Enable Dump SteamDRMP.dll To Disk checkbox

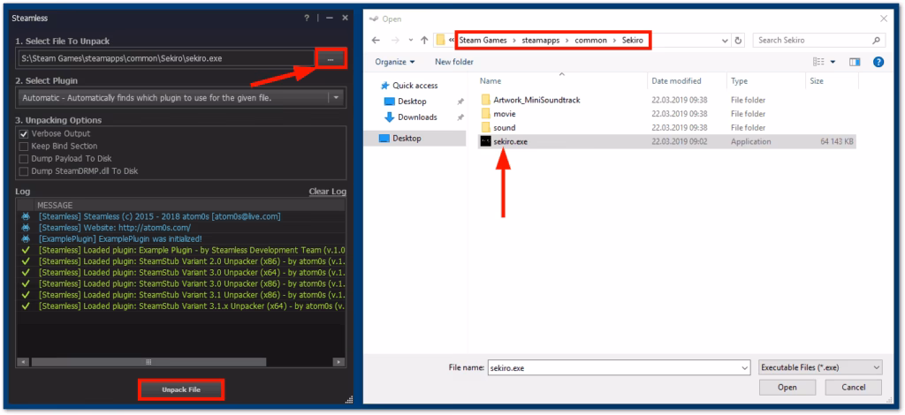[x=24, y=171]
